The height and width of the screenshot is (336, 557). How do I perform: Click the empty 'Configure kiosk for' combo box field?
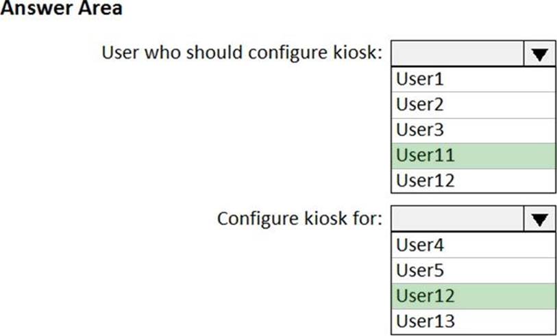pos(457,220)
